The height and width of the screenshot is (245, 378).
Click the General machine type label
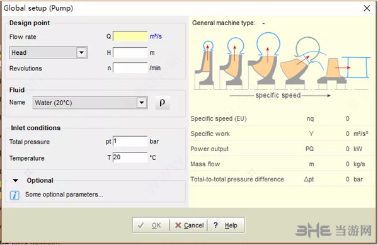coord(224,23)
